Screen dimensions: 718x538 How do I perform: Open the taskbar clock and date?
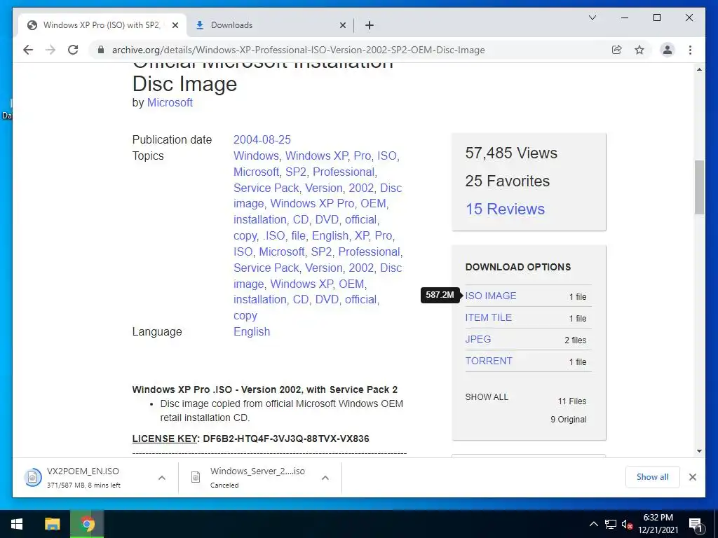pyautogui.click(x=658, y=524)
